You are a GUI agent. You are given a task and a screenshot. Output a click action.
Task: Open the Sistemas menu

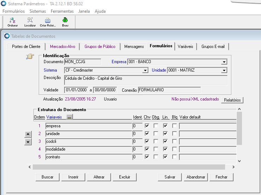pos(38,11)
